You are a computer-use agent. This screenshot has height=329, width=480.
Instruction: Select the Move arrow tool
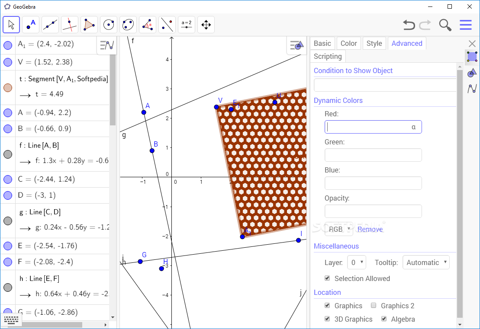(x=11, y=25)
